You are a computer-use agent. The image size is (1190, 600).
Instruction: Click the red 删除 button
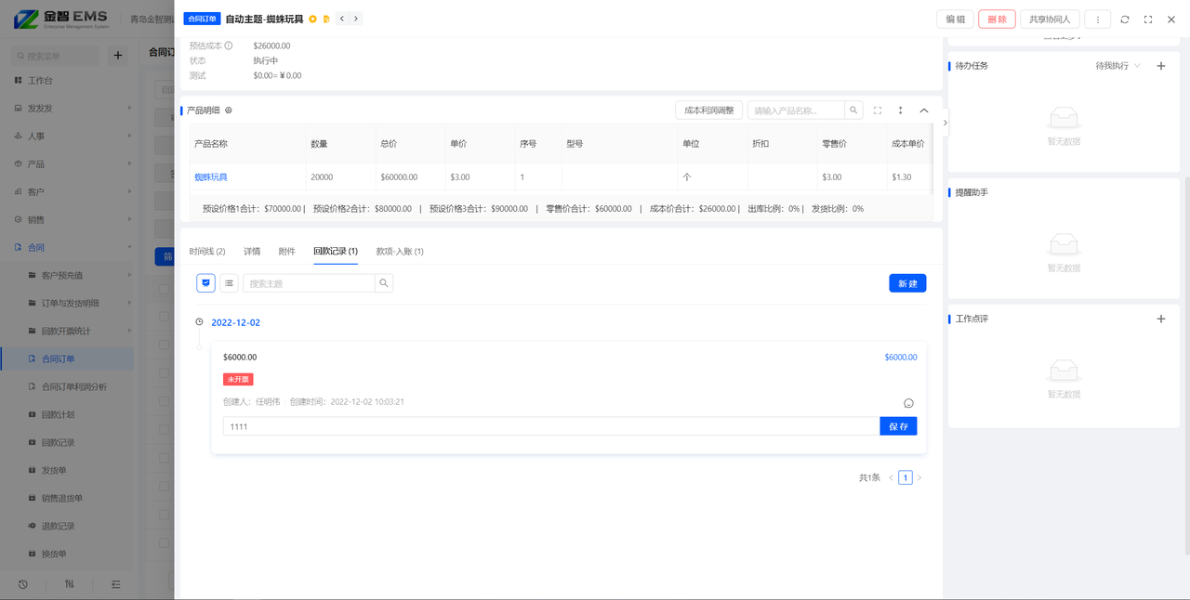point(997,20)
